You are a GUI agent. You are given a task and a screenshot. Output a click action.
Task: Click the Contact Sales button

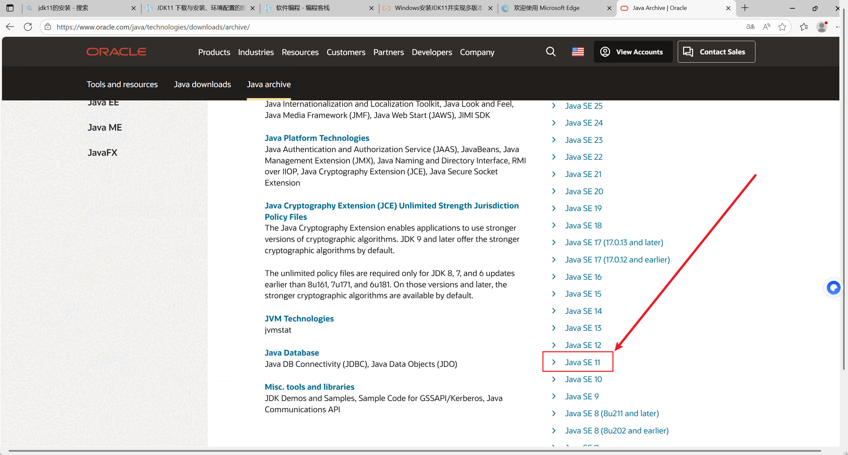pyautogui.click(x=716, y=52)
